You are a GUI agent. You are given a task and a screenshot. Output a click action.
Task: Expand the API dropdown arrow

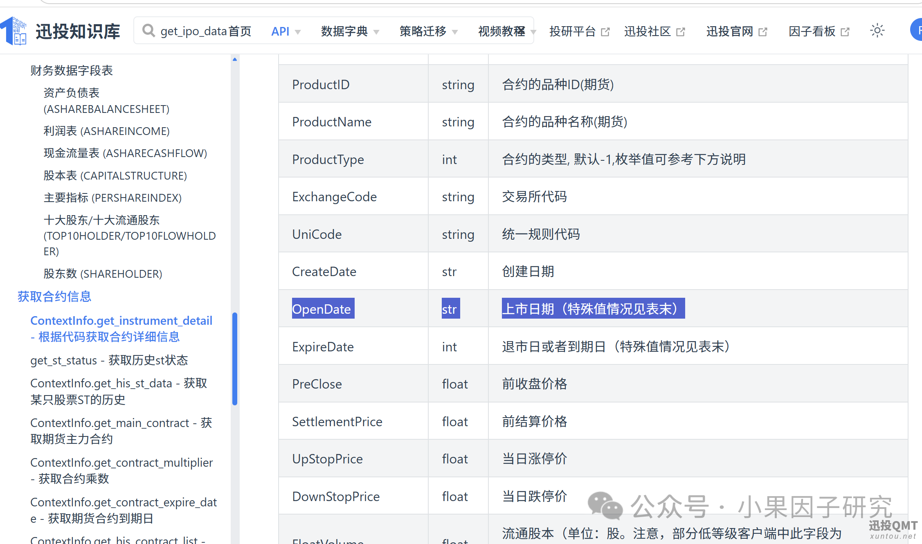[x=298, y=32]
